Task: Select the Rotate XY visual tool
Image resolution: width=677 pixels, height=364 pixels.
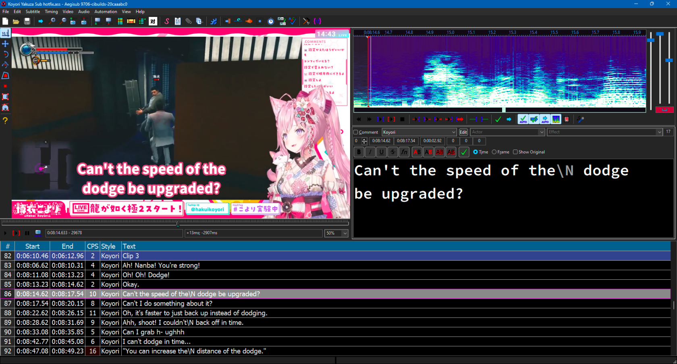Action: (x=5, y=65)
